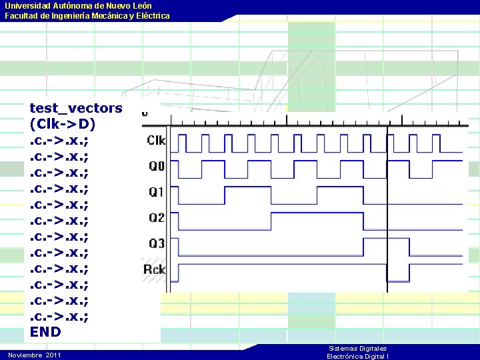Click Universidad Autónoma de Nuevo León title

click(79, 6)
